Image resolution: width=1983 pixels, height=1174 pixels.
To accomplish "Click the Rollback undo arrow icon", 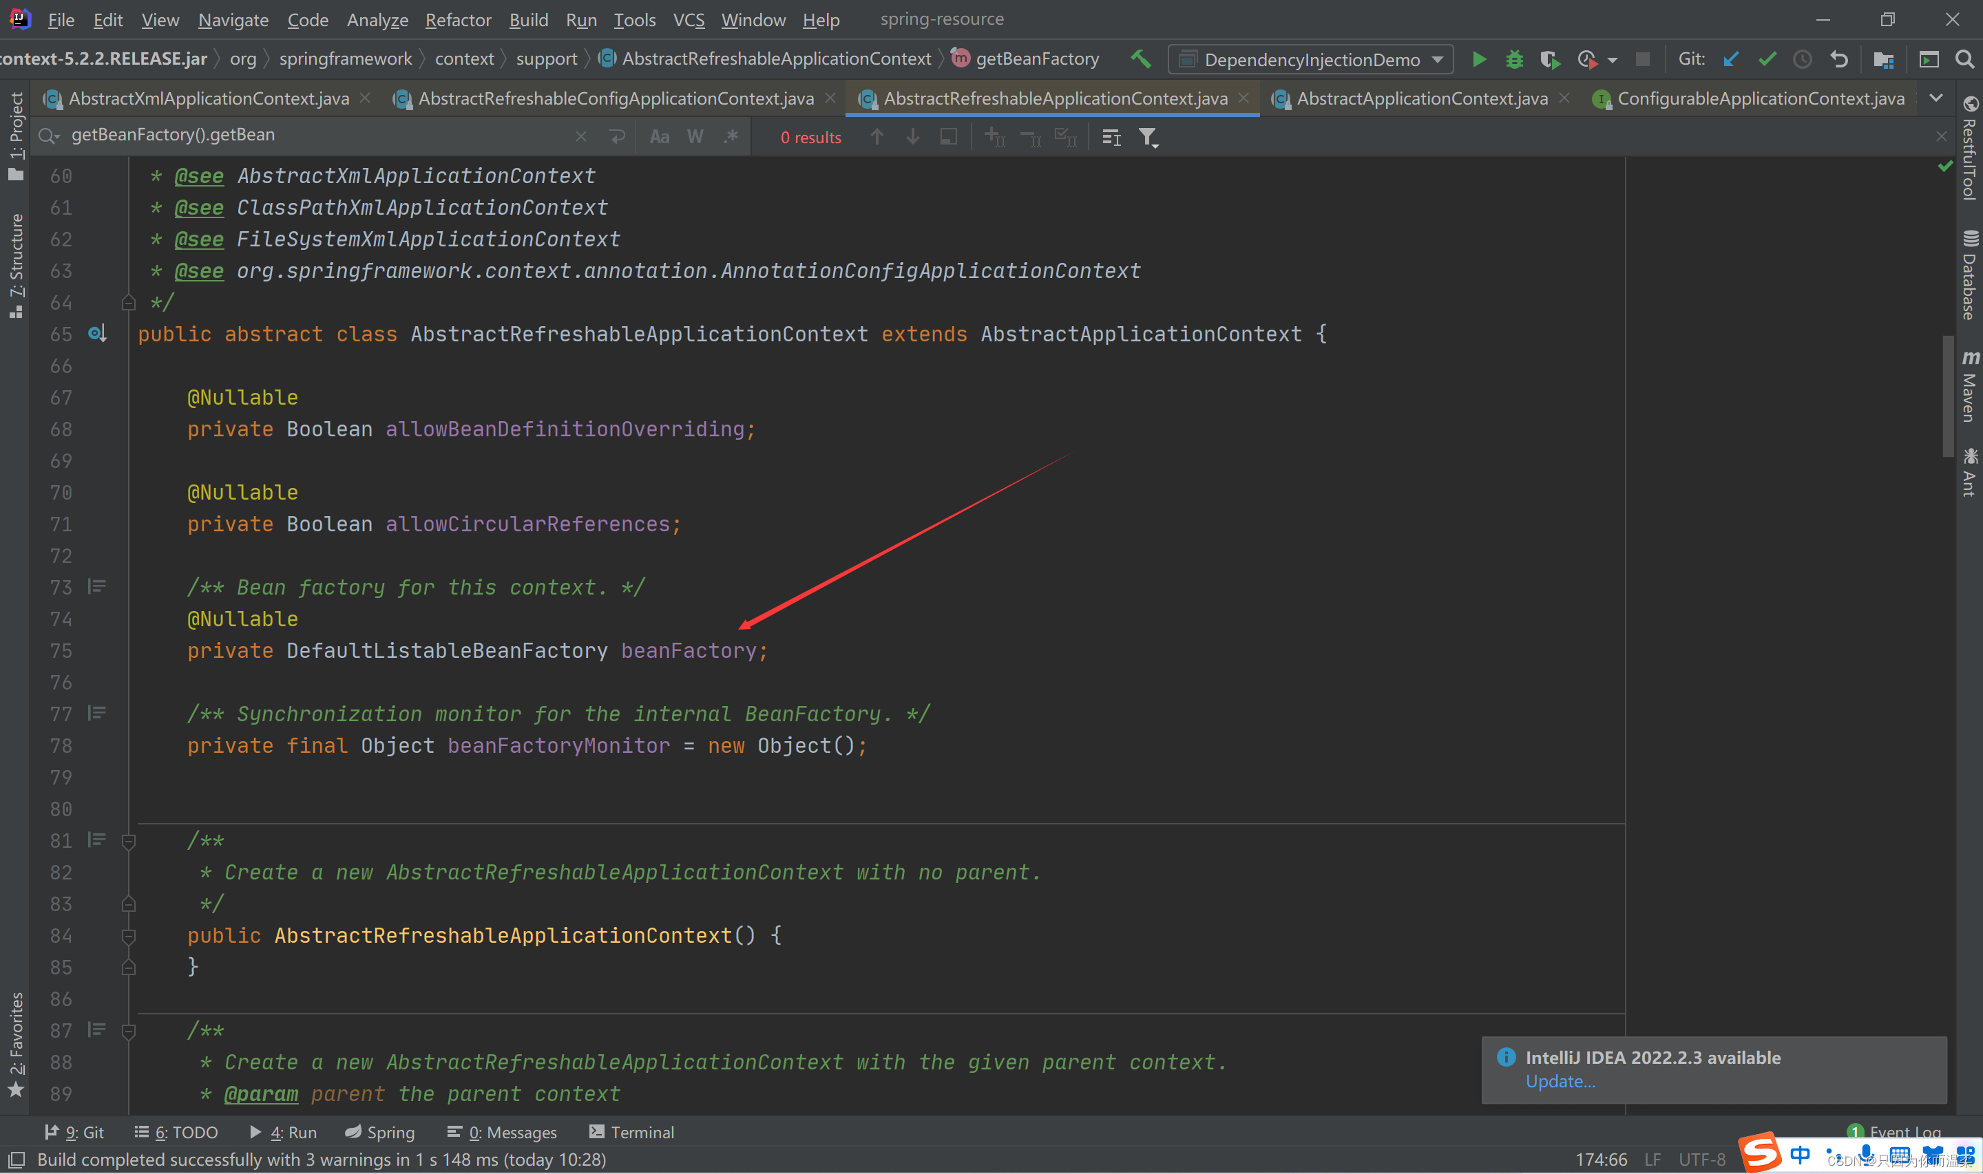I will [1839, 59].
